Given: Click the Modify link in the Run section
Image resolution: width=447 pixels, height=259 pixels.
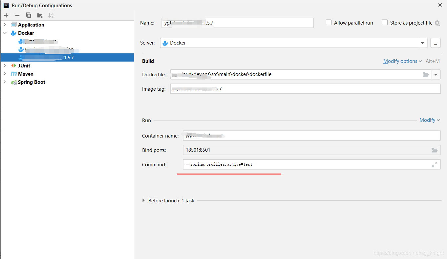Looking at the screenshot, I should (427, 120).
